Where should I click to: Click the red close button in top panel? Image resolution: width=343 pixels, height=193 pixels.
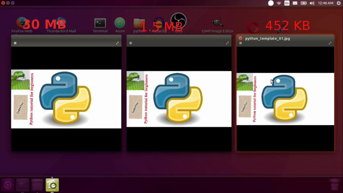3,3
